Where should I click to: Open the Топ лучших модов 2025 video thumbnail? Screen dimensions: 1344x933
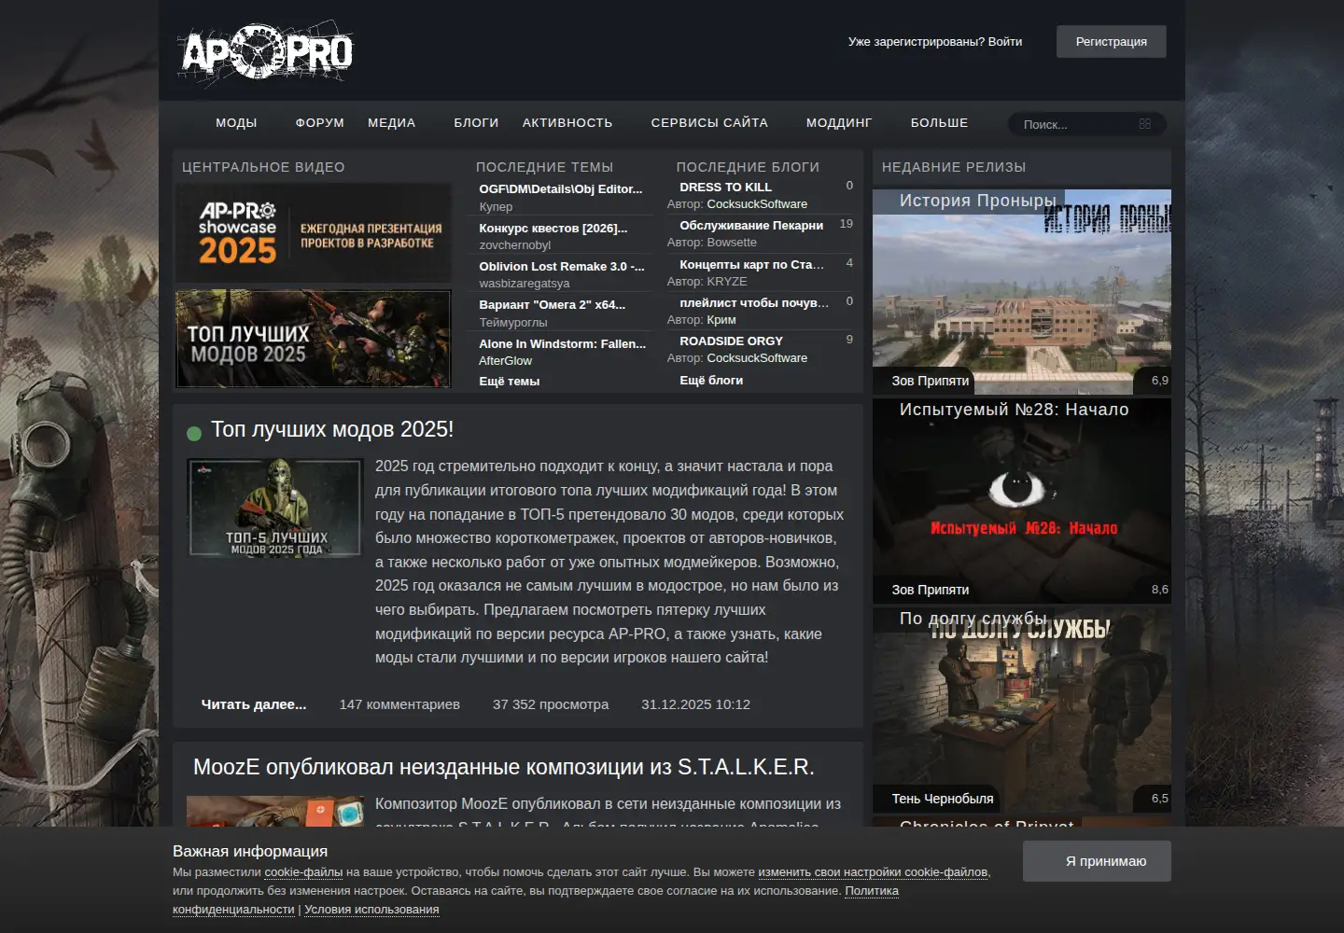tap(314, 339)
